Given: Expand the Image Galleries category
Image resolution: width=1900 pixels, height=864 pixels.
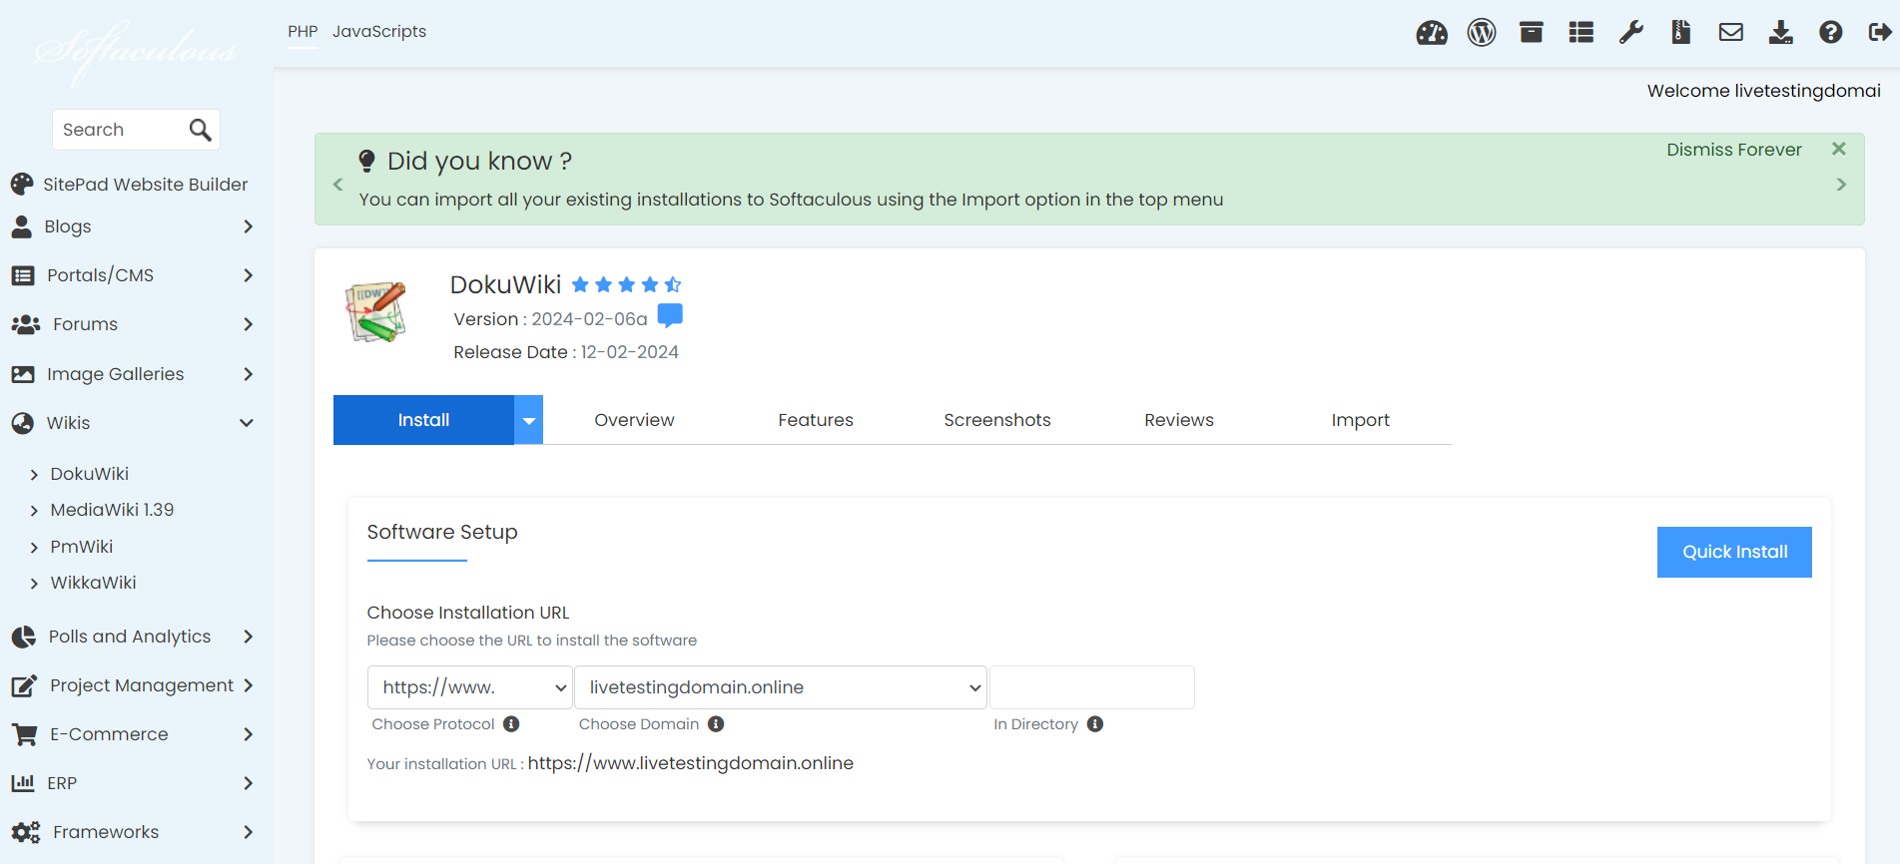Looking at the screenshot, I should pos(132,374).
